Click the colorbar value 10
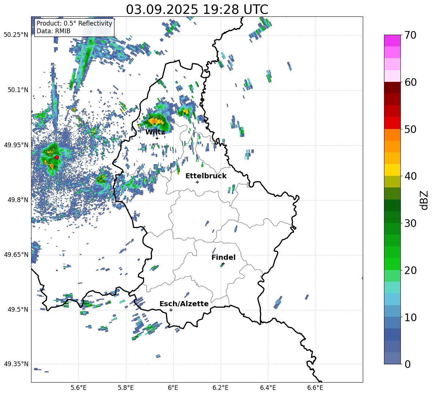 pos(411,317)
